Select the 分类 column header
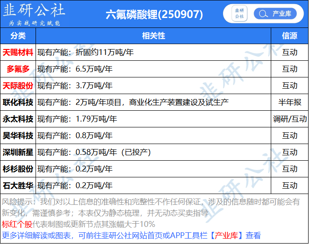Image resolution: width=309 pixels, height=244 pixels. coord(18,36)
